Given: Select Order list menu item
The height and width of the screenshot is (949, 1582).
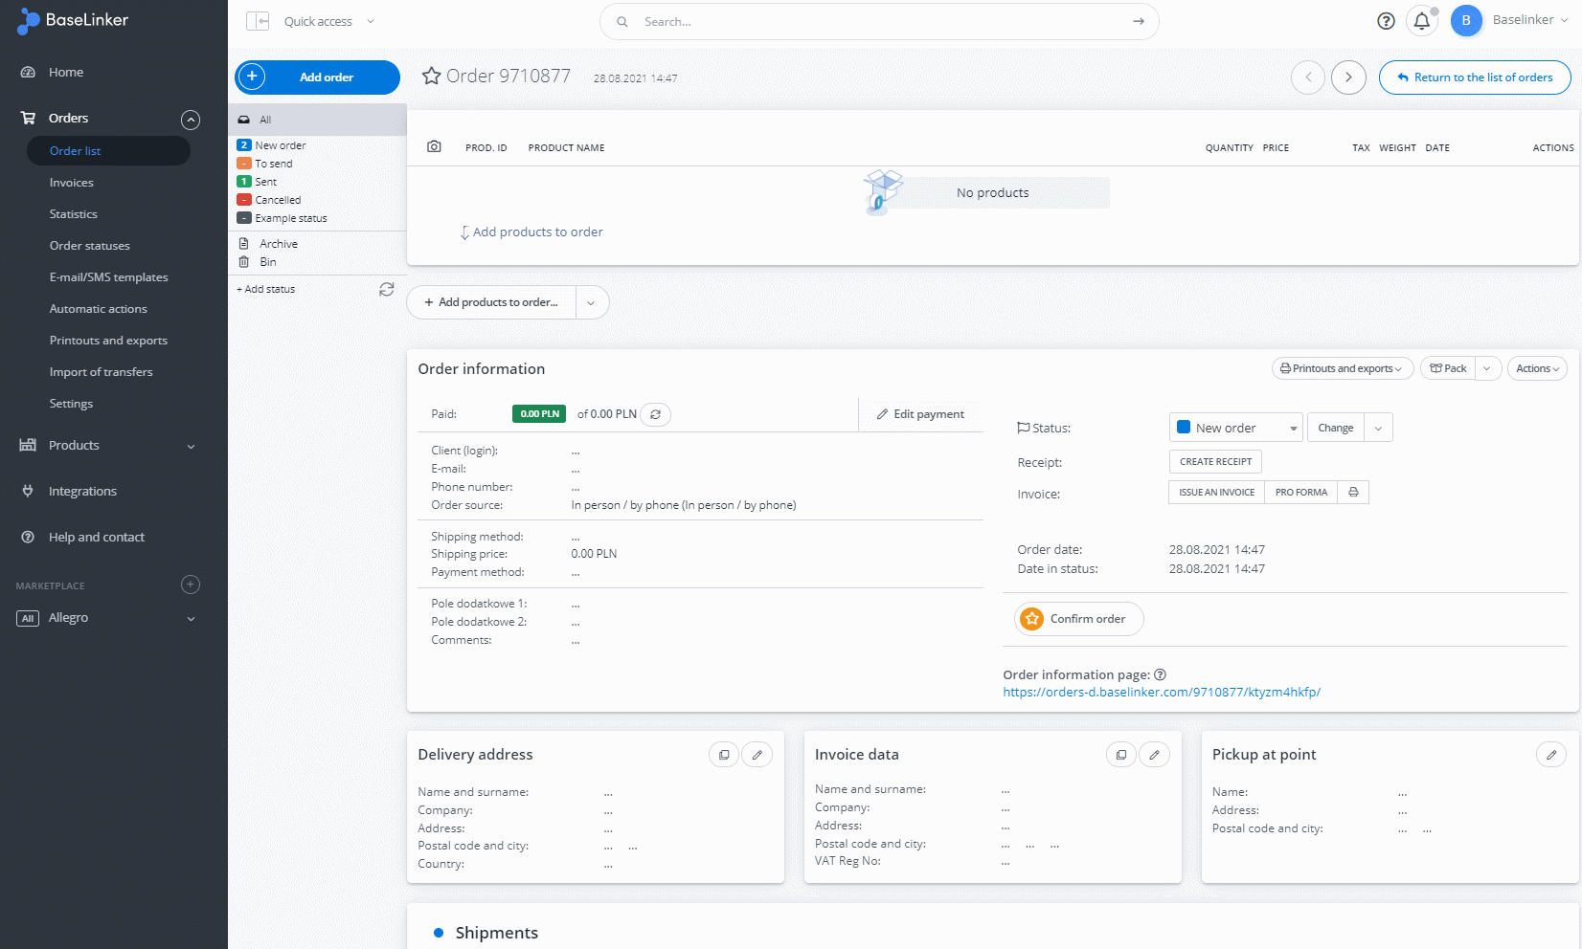Looking at the screenshot, I should [x=108, y=150].
